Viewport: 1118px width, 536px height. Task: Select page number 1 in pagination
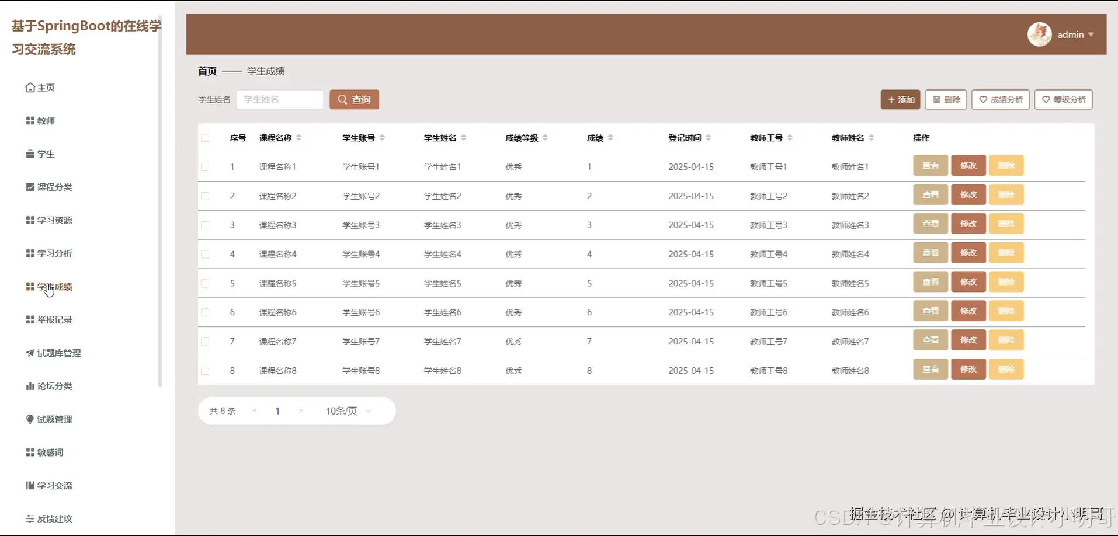(277, 411)
